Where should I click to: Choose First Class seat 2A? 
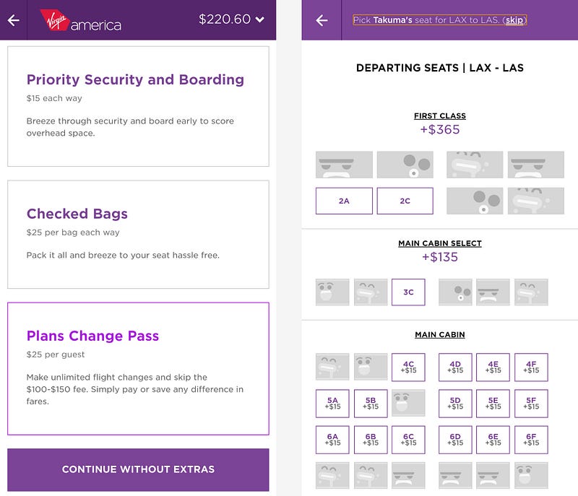pyautogui.click(x=344, y=201)
